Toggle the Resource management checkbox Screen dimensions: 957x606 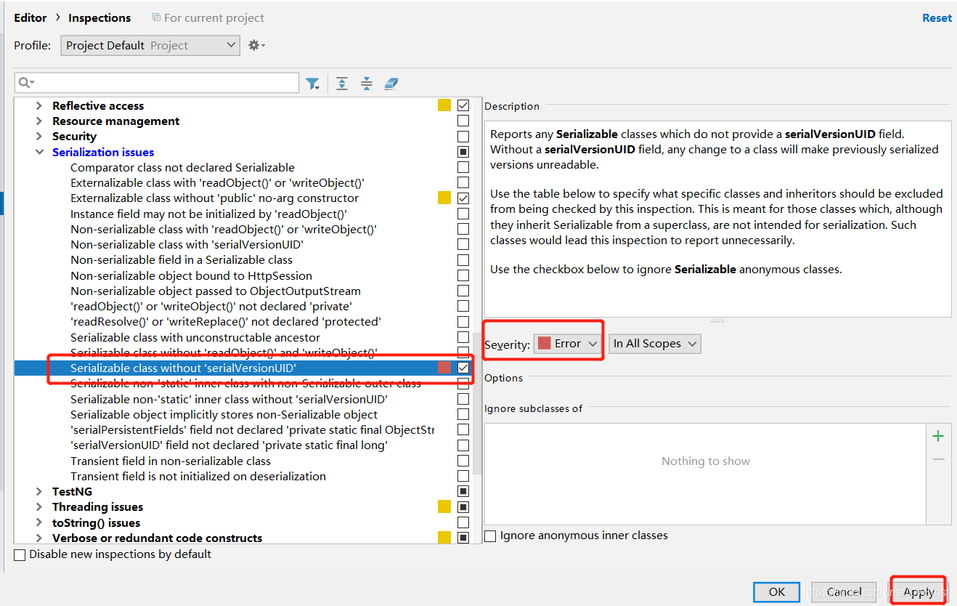point(463,121)
